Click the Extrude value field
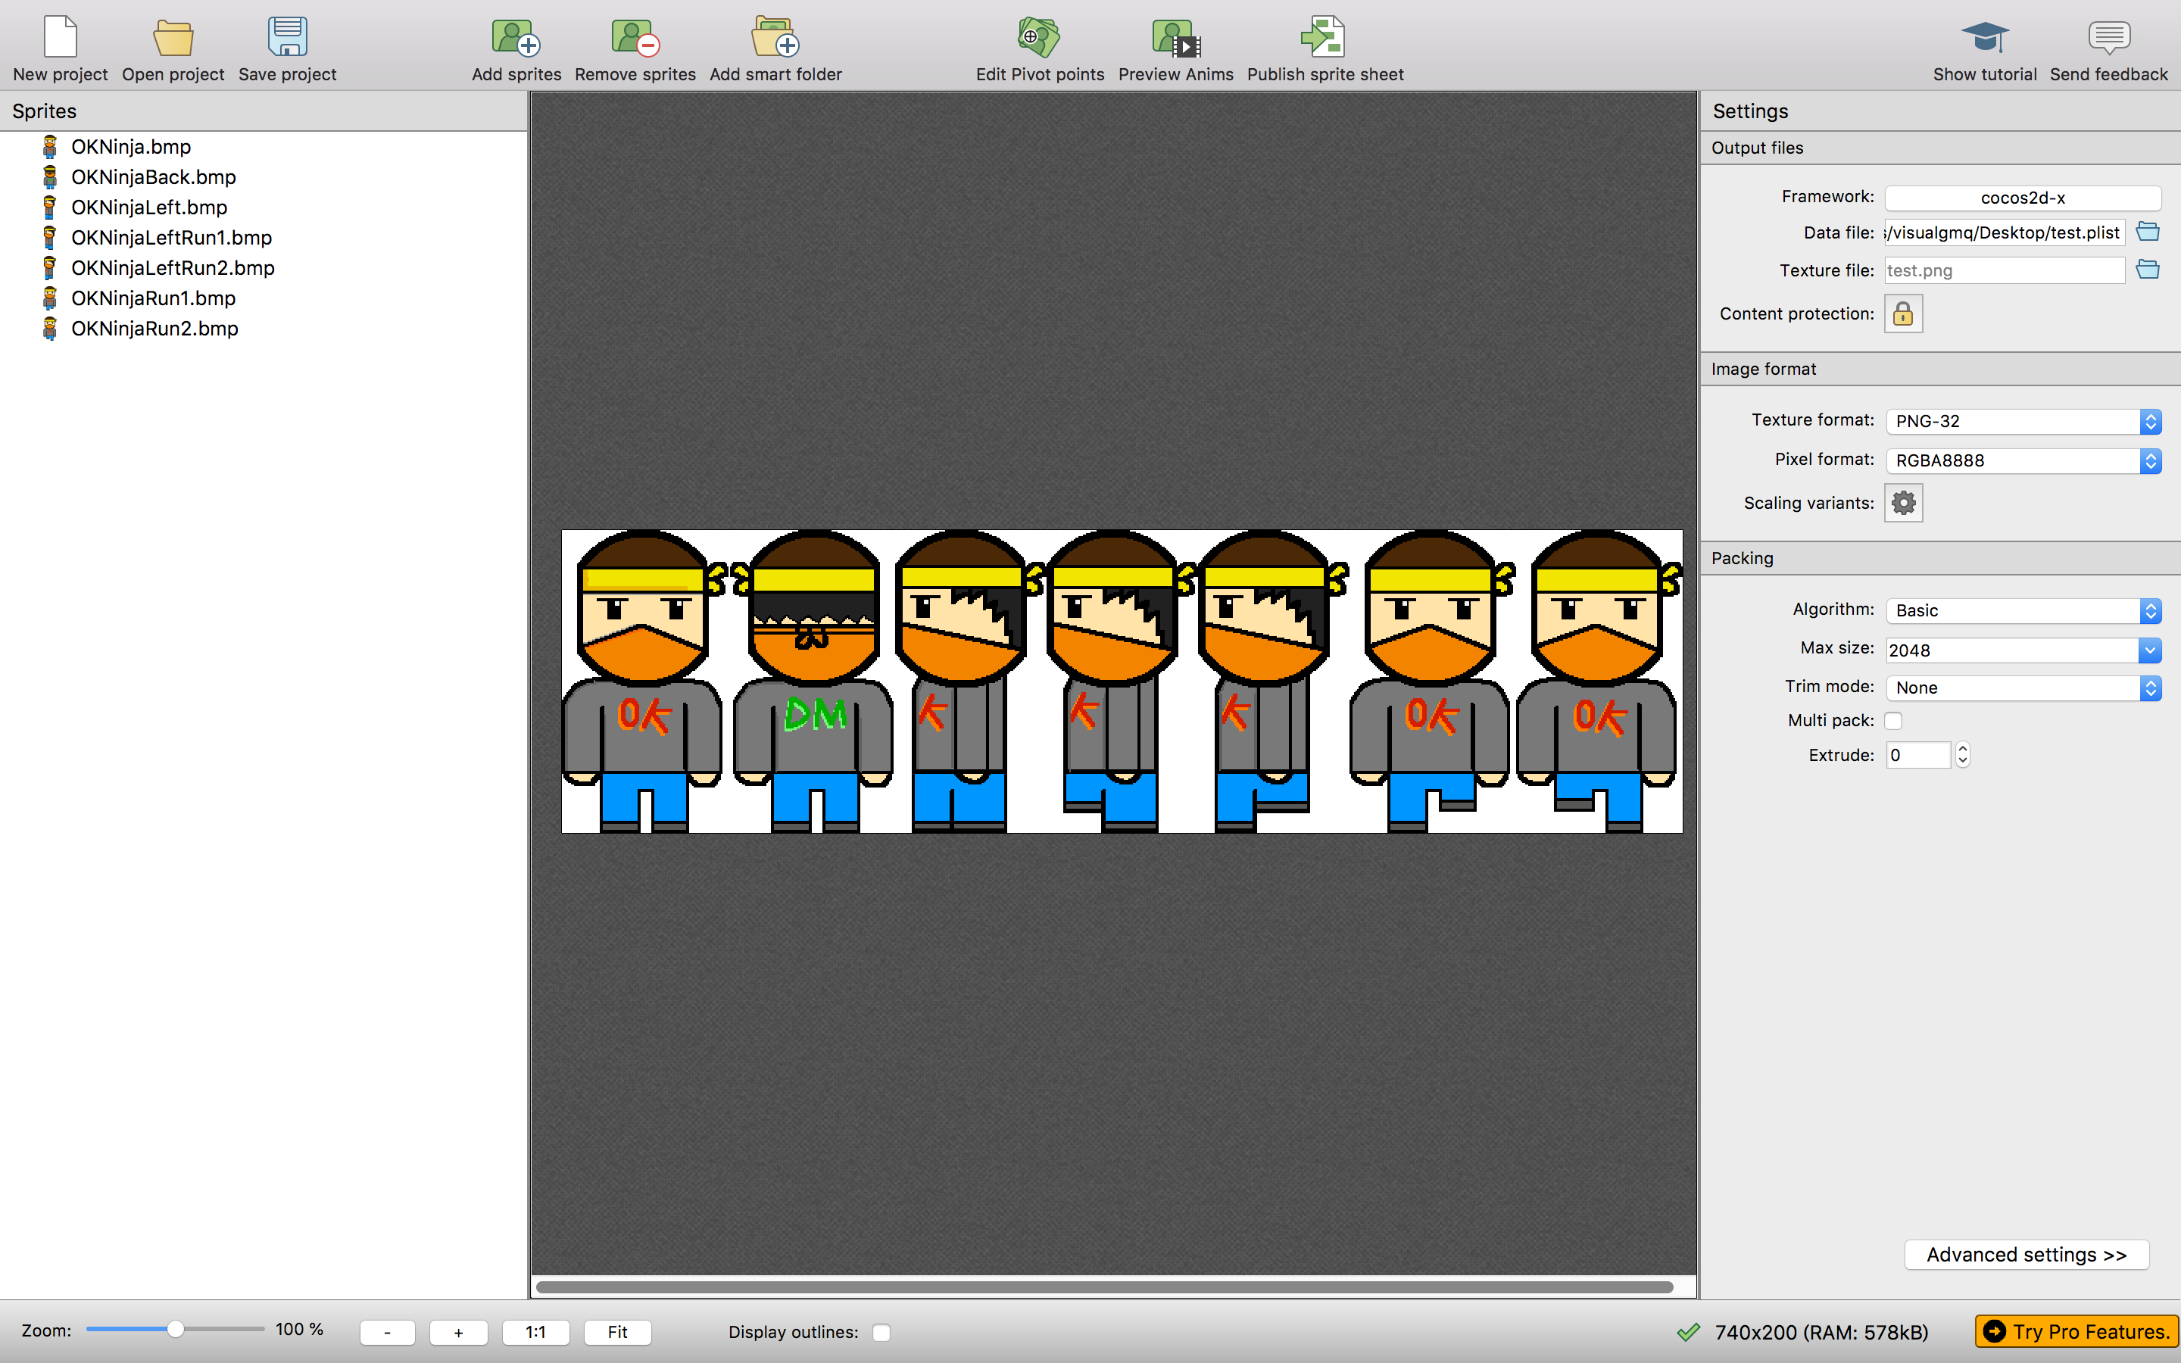 (1919, 756)
